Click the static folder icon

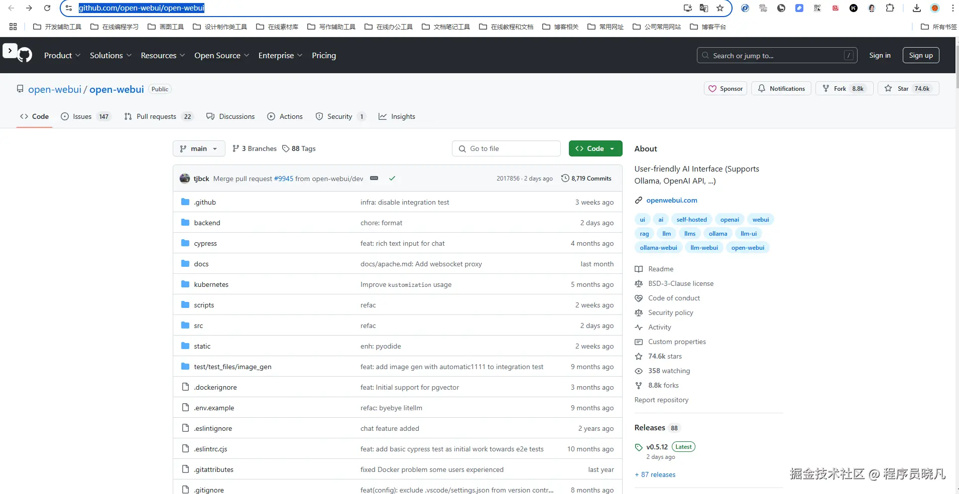tap(185, 346)
